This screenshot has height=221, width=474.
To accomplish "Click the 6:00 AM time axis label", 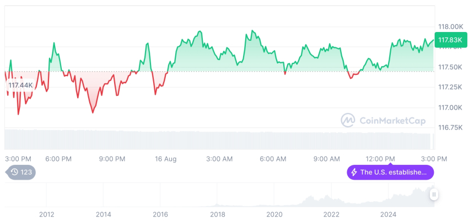I will click(273, 159).
